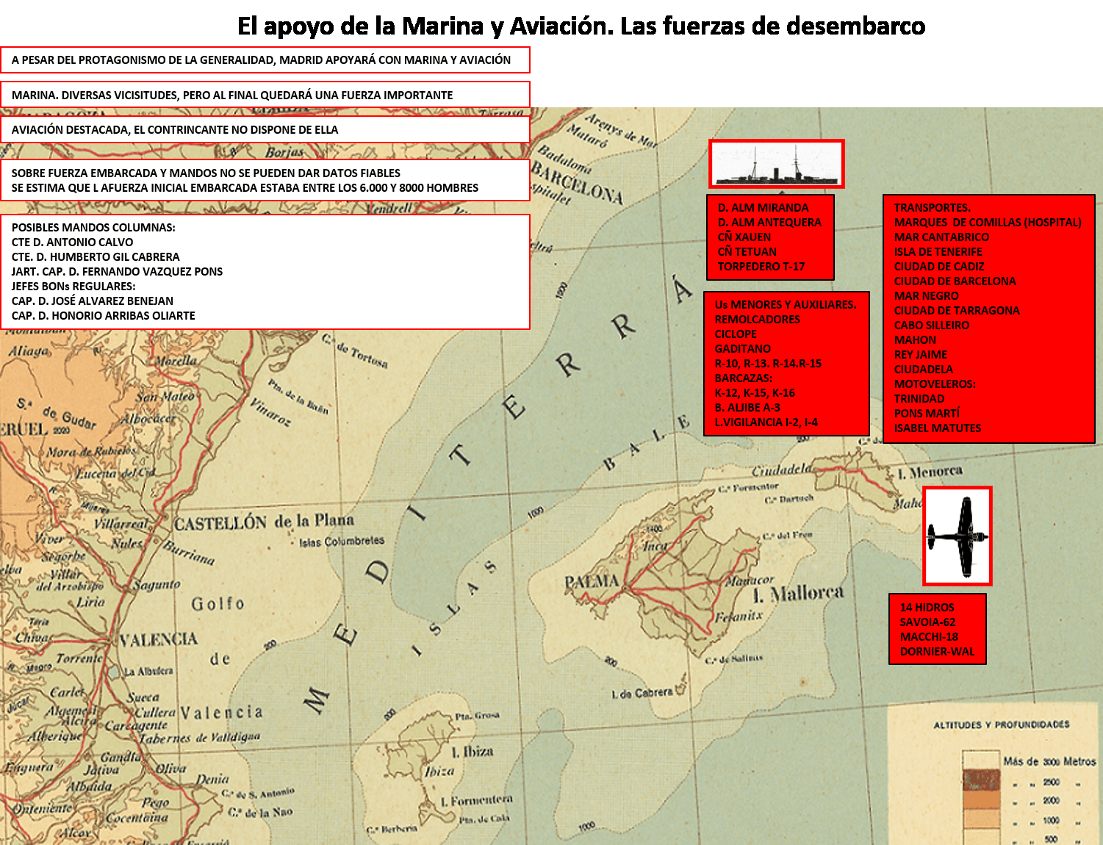Click 'I. Mallorca' map label
The width and height of the screenshot is (1103, 845).
tap(799, 593)
